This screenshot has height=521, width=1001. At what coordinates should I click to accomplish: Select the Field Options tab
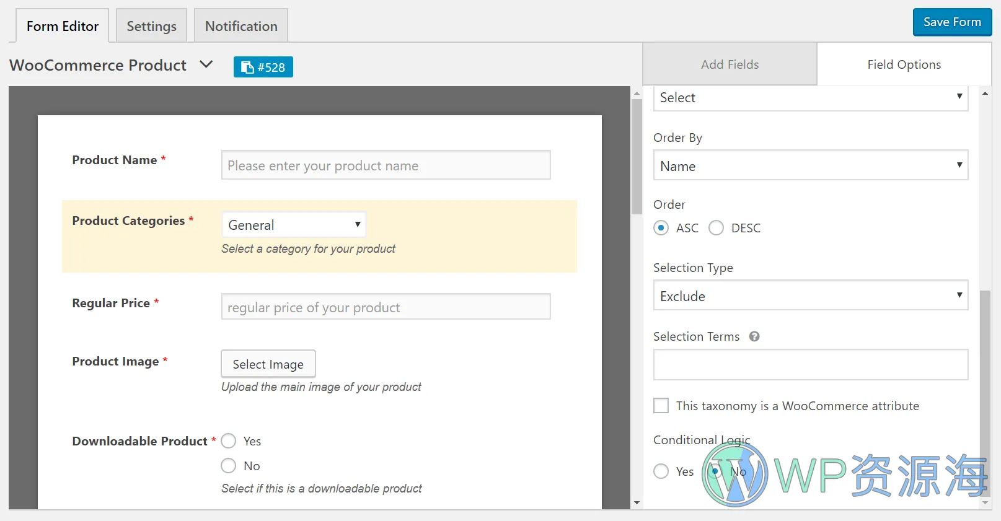[904, 64]
